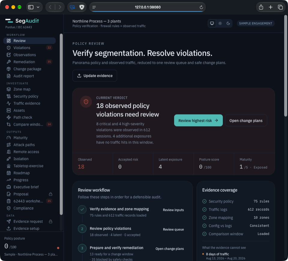This screenshot has height=261, width=288.
Task: Open the page format menu in address bar
Action: click(x=94, y=7)
